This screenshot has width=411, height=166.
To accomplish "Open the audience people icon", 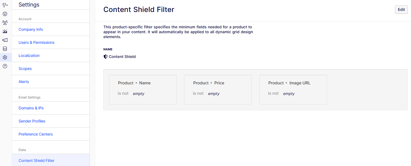I will point(5,23).
